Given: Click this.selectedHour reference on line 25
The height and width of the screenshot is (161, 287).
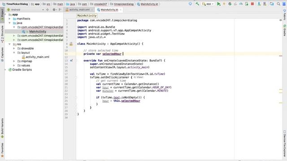Looking at the screenshot, I should [126, 101].
